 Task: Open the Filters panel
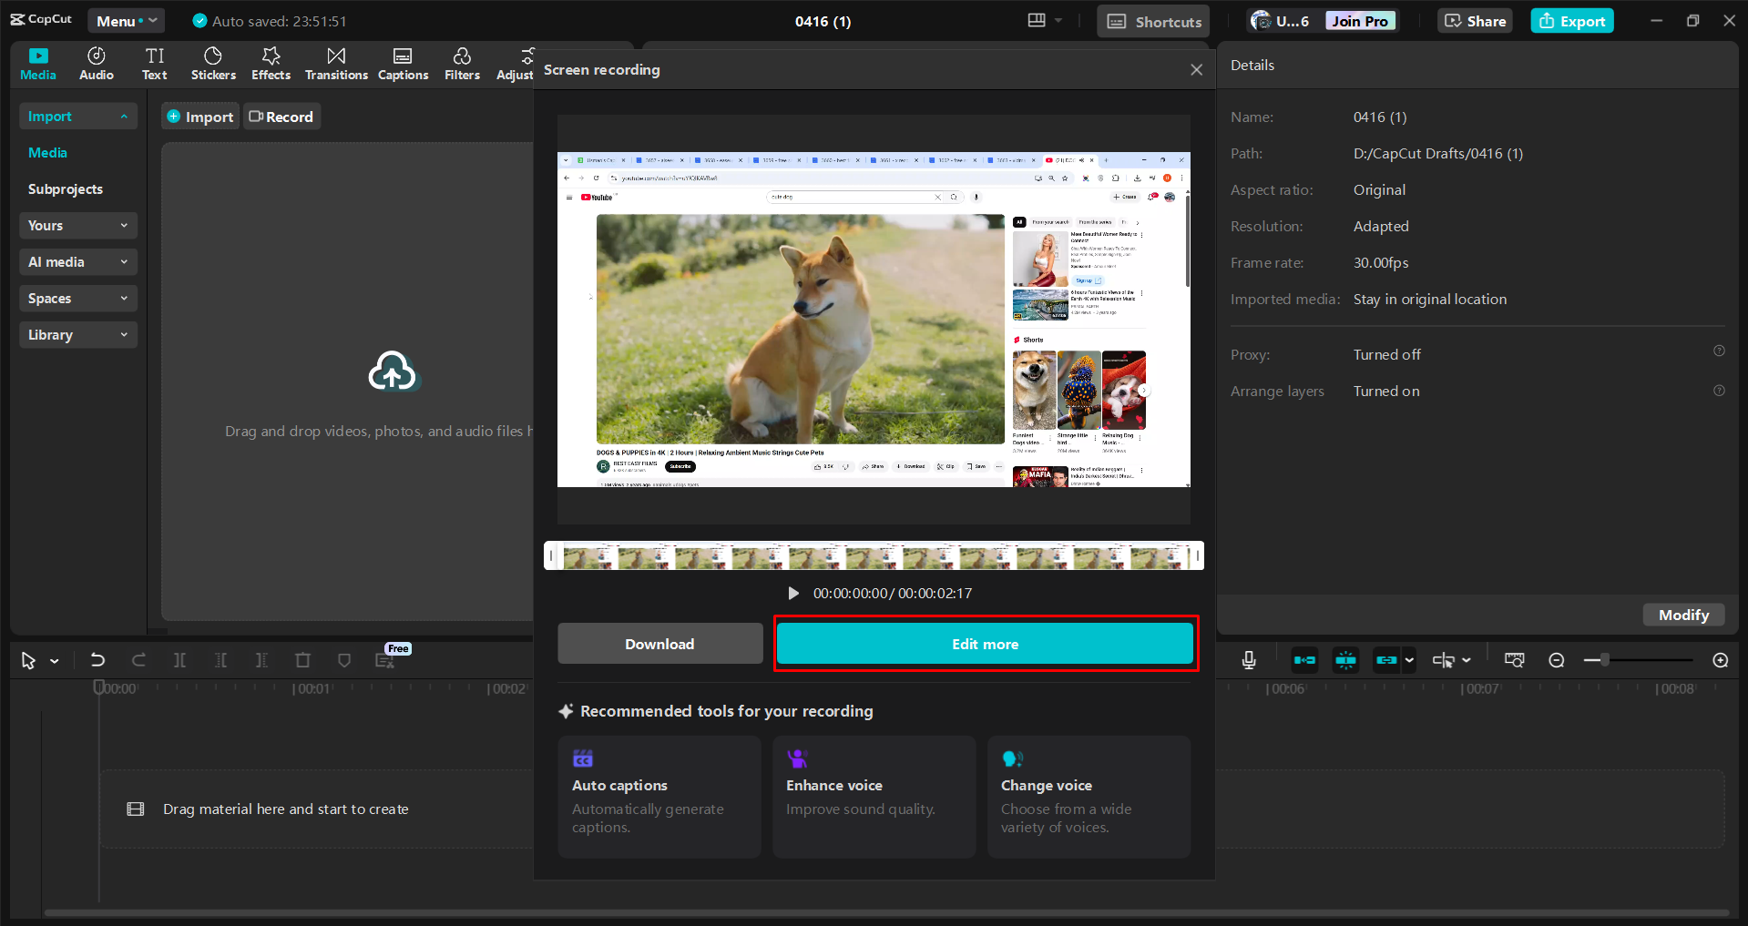point(462,63)
